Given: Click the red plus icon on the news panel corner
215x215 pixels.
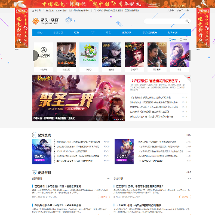Looking at the screenshot, I should [189, 77].
